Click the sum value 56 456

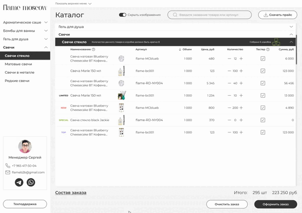tap(289, 83)
